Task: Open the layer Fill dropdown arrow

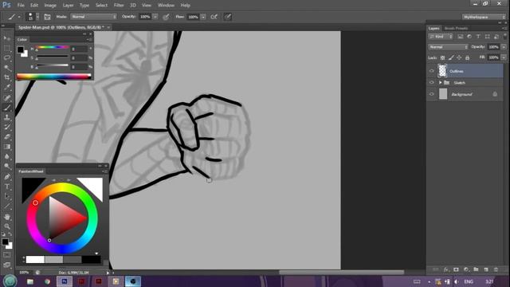Action: click(x=504, y=57)
